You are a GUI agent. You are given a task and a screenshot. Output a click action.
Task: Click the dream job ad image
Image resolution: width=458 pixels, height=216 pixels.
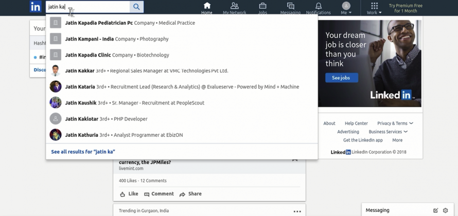click(369, 63)
